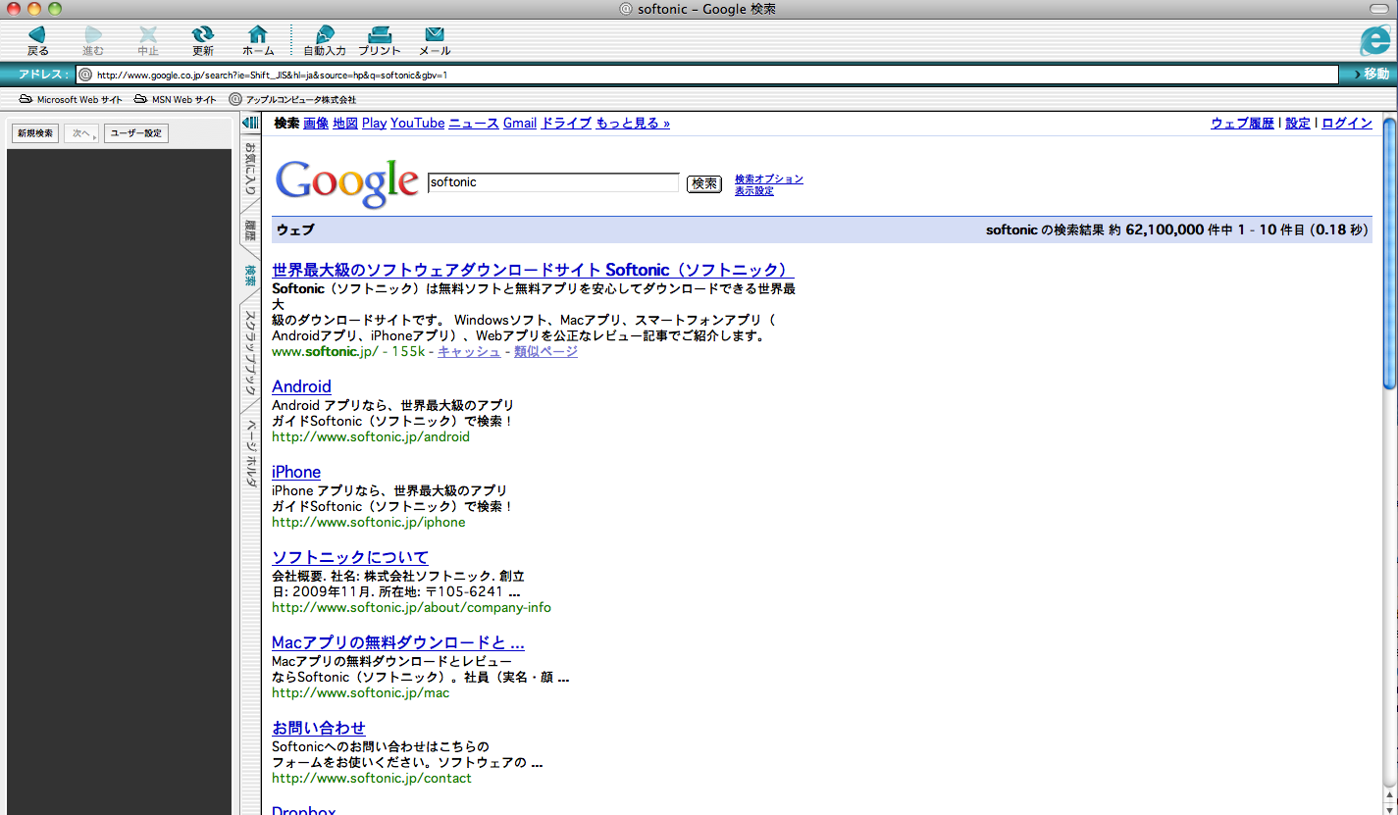The image size is (1398, 815).
Task: Click the toolbar toggle pill in the title bar
Action: coord(1381,9)
